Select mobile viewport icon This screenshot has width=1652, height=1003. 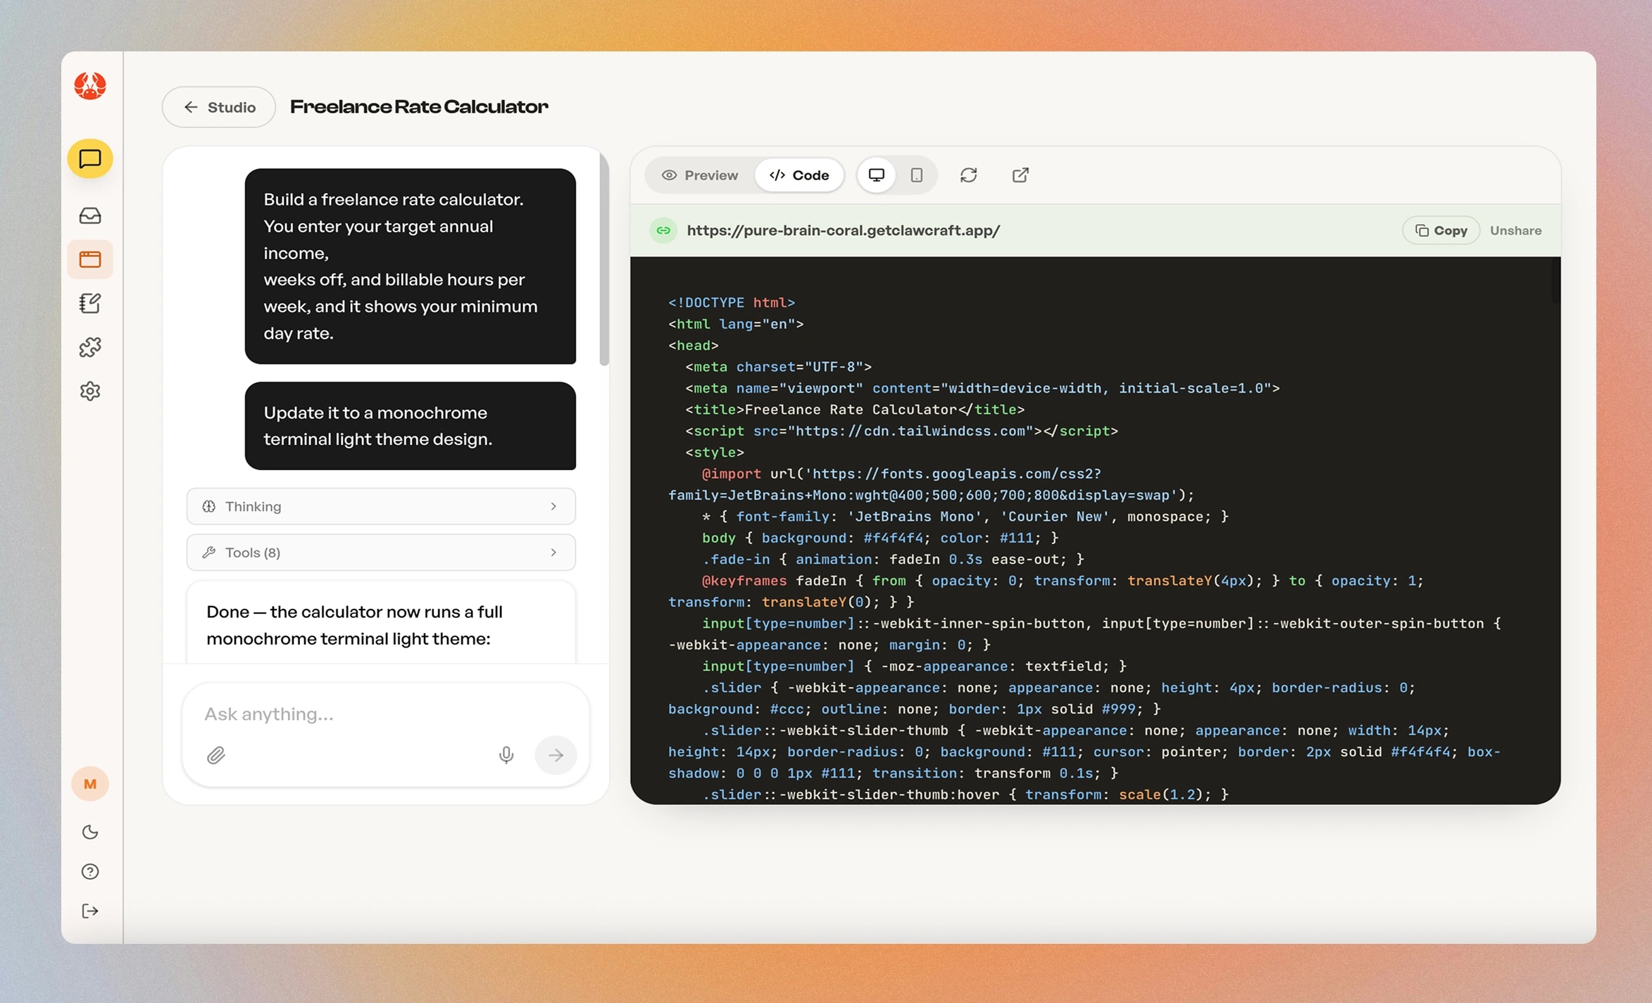coord(916,175)
